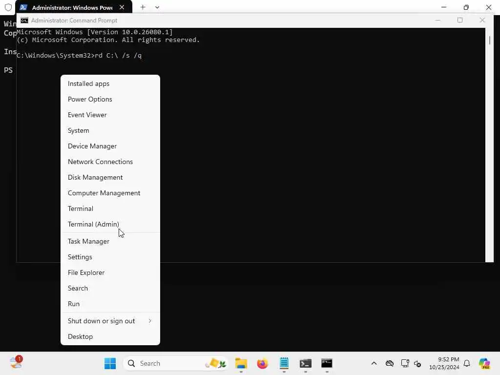
Task: Switch to Command Prompt taskbar icon
Action: click(327, 363)
